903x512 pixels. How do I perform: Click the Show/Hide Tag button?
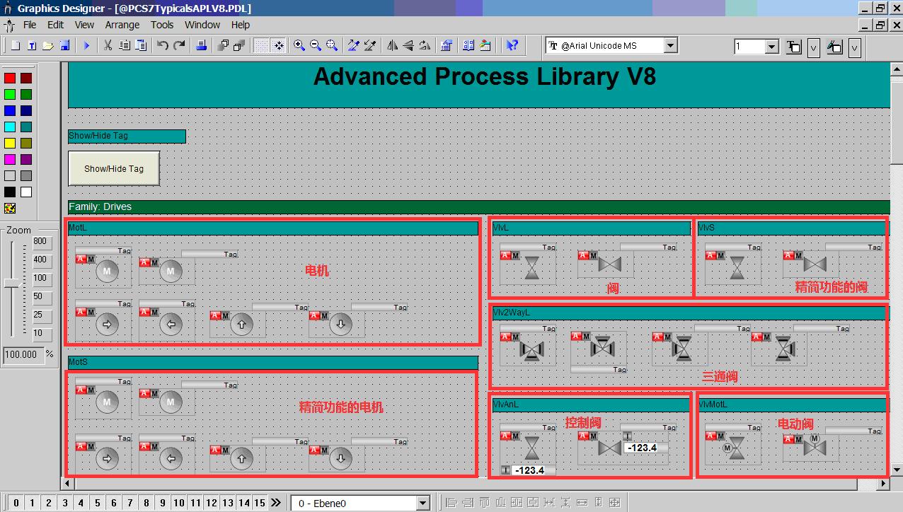click(114, 168)
